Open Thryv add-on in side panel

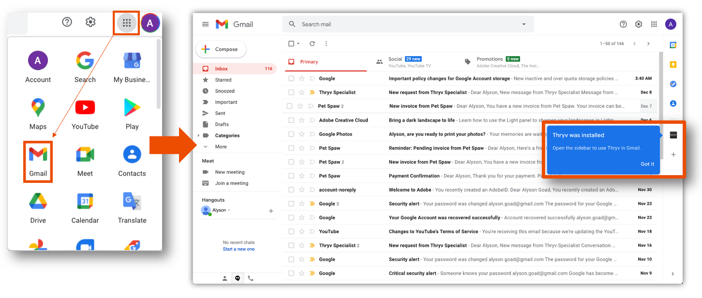click(x=673, y=135)
